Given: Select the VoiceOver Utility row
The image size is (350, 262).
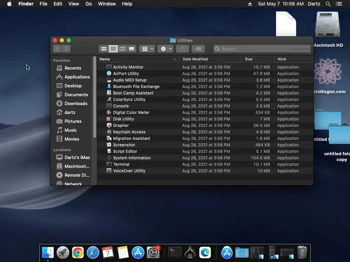Looking at the screenshot, I should (205, 171).
